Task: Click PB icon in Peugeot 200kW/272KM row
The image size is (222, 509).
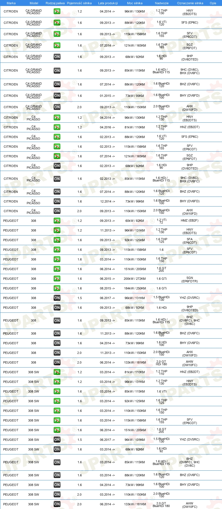Action: tap(57, 279)
